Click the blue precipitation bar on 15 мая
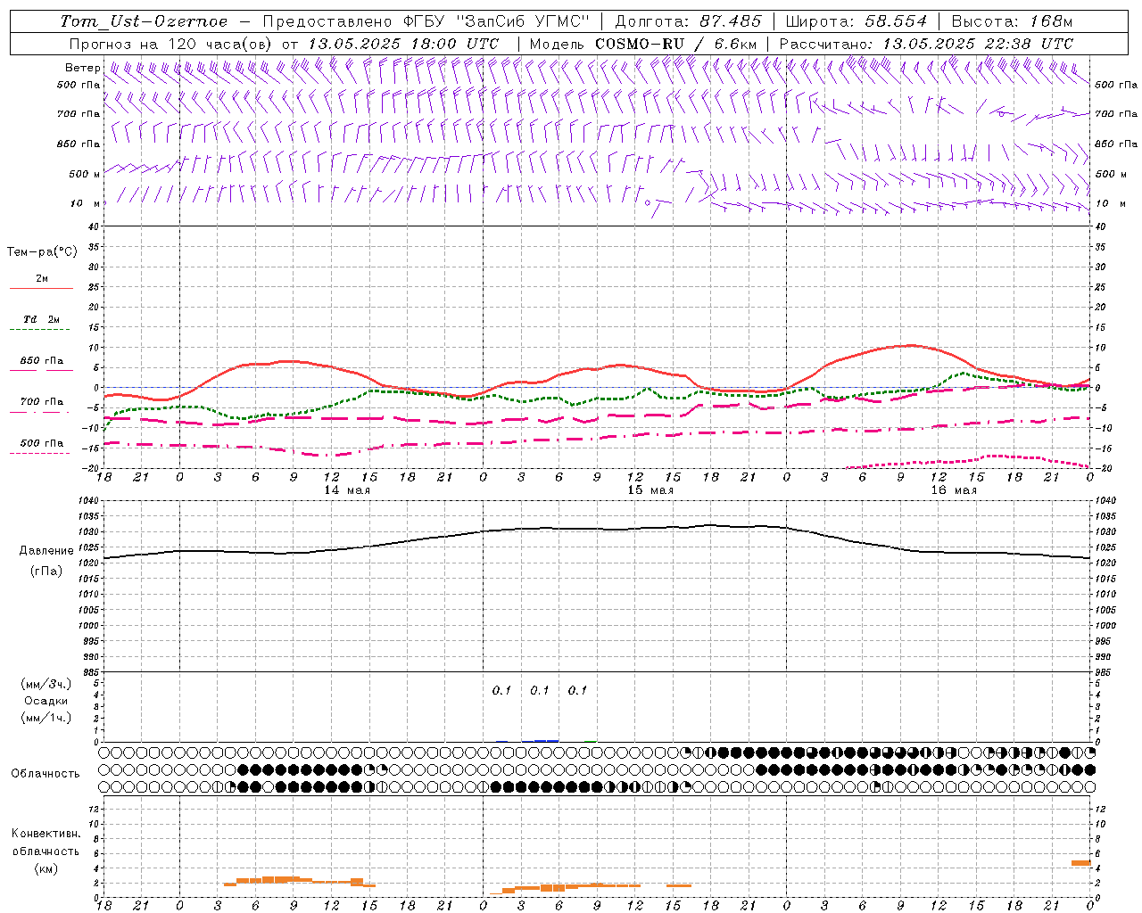The height and width of the screenshot is (913, 1142). tap(546, 740)
